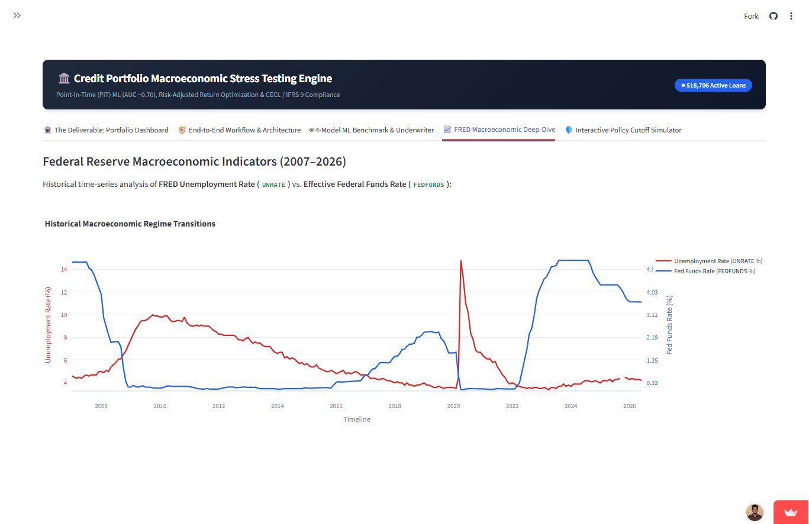This screenshot has width=809, height=524.
Task: Click the 2008 tick on the timeline axis
Action: coord(101,406)
